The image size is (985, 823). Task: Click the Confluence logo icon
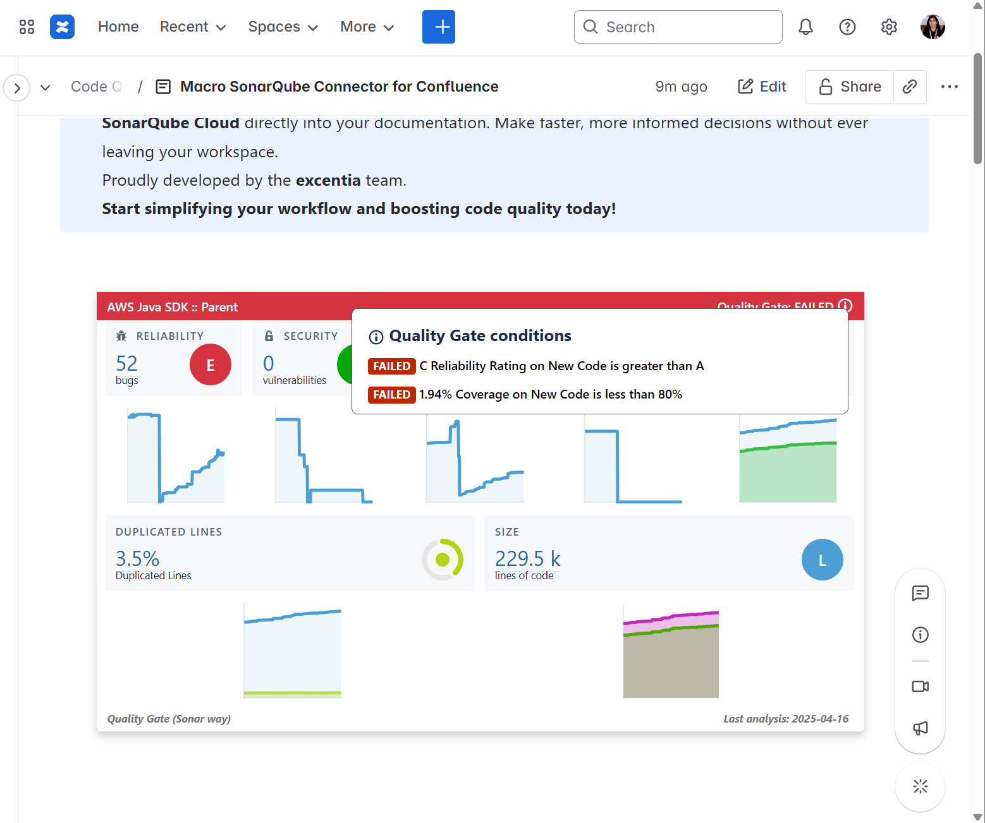click(62, 27)
